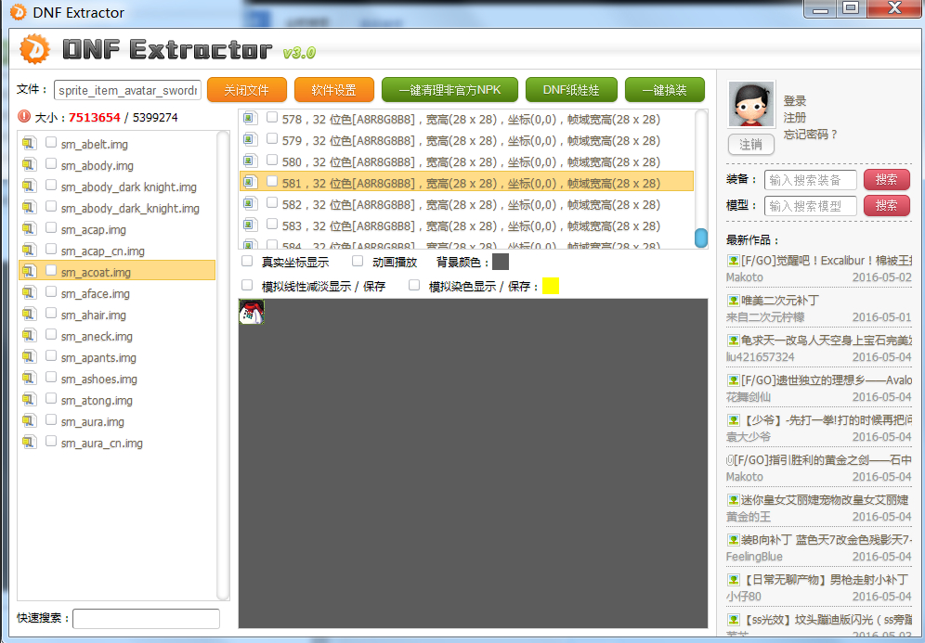
Task: Click the image icon of frame 578
Action: point(250,118)
